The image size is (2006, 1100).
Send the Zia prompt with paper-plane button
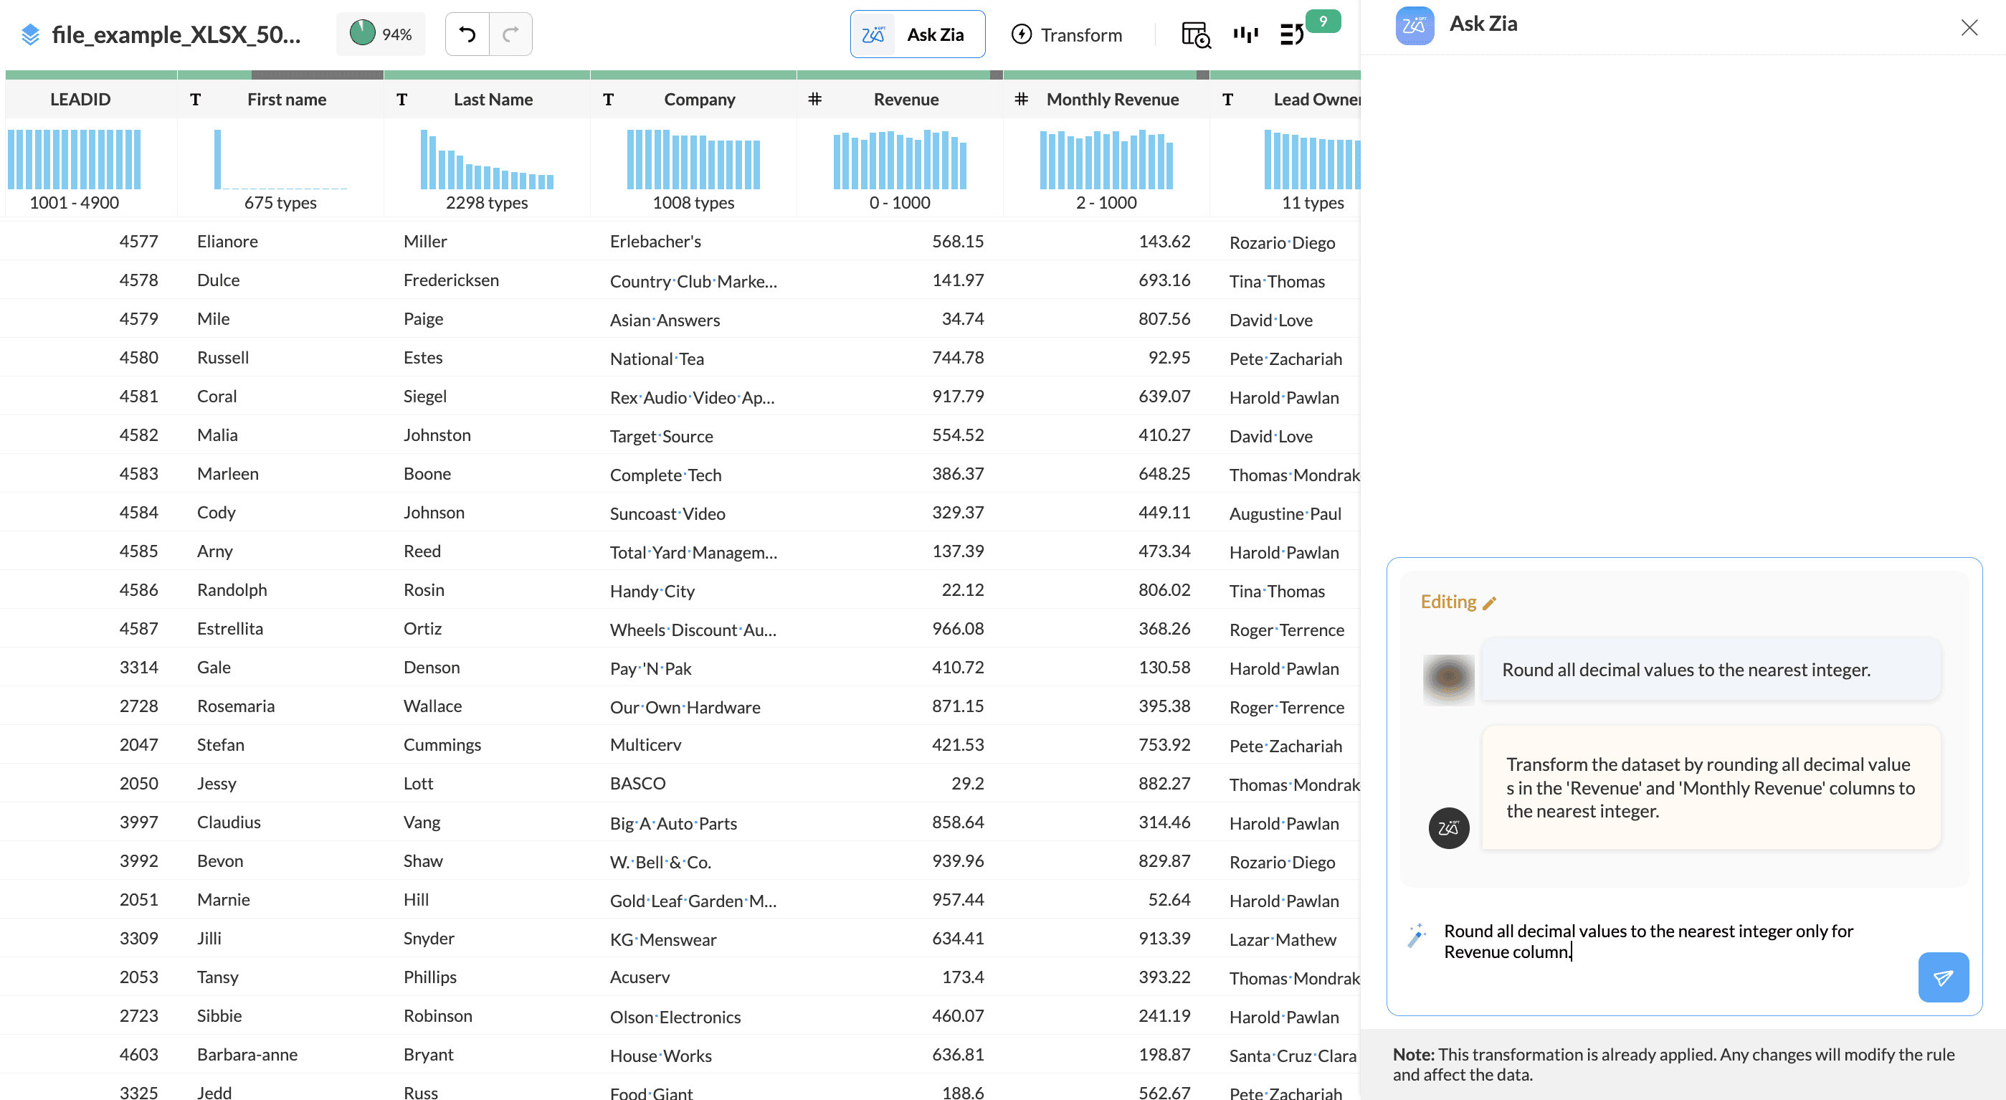pos(1943,977)
